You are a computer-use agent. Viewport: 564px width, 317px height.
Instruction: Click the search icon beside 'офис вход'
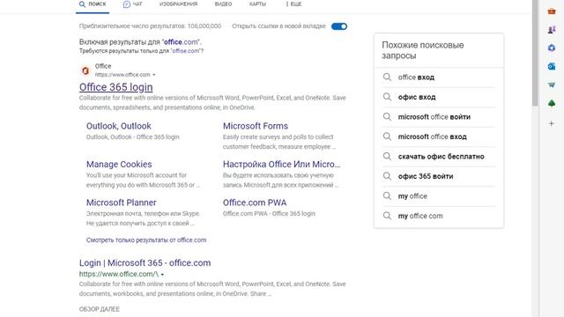point(387,97)
